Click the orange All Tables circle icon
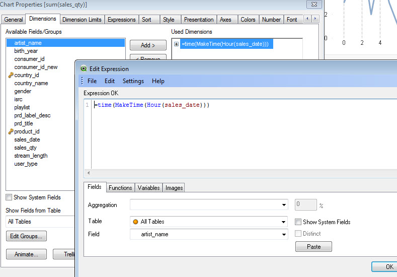The image size is (397, 277). click(135, 222)
